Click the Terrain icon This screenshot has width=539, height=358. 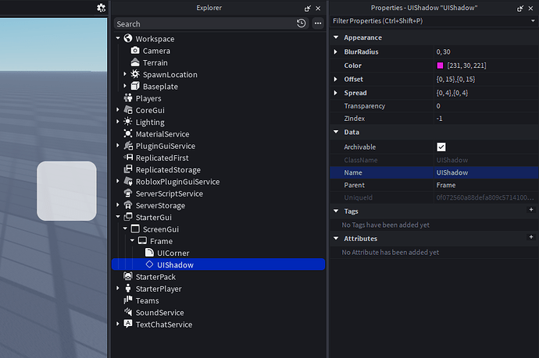coord(135,62)
